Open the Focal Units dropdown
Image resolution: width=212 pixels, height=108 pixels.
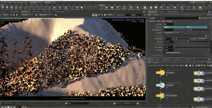204,39
